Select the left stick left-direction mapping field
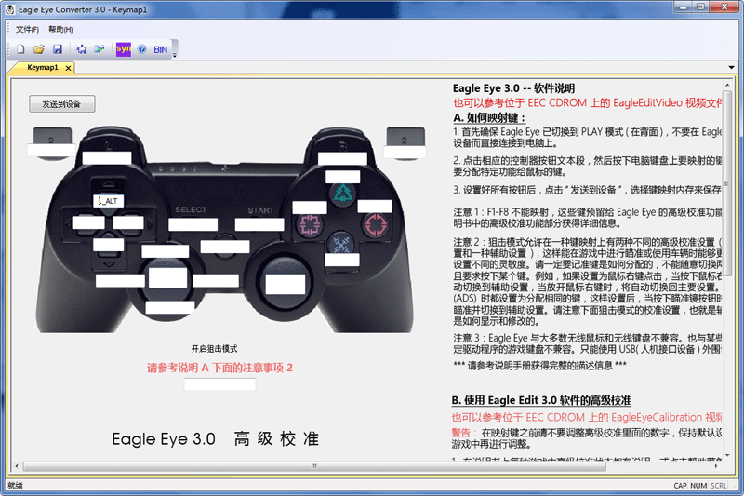This screenshot has width=744, height=496. [x=120, y=280]
